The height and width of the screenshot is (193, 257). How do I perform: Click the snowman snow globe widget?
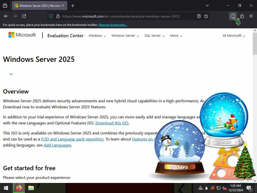click(180, 148)
